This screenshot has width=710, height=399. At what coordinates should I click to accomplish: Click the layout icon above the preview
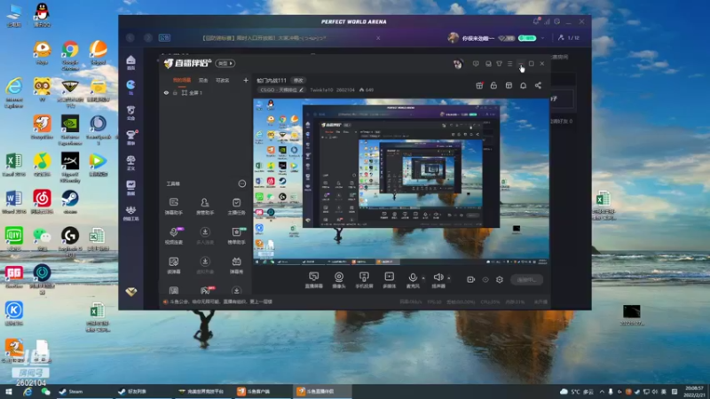pyautogui.click(x=509, y=85)
